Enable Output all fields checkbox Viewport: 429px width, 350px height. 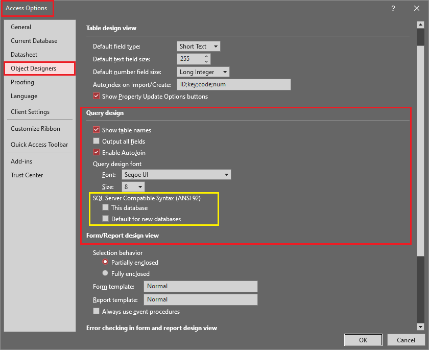click(97, 142)
